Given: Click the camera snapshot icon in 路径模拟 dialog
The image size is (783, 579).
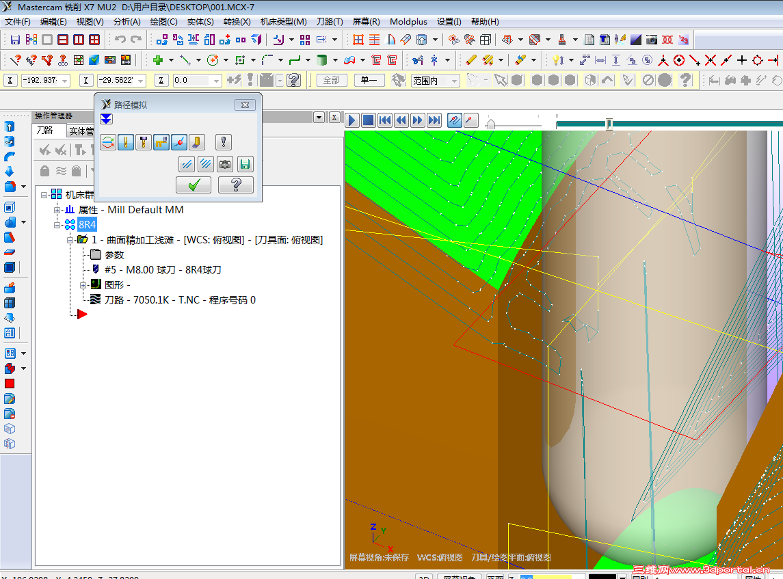Looking at the screenshot, I should click(225, 164).
